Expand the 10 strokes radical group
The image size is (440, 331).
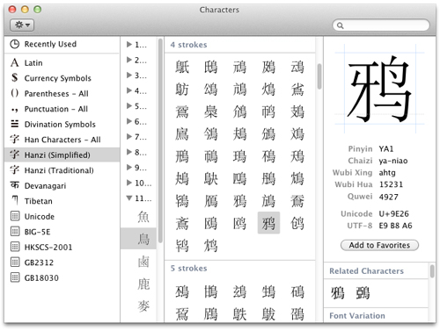(129, 183)
